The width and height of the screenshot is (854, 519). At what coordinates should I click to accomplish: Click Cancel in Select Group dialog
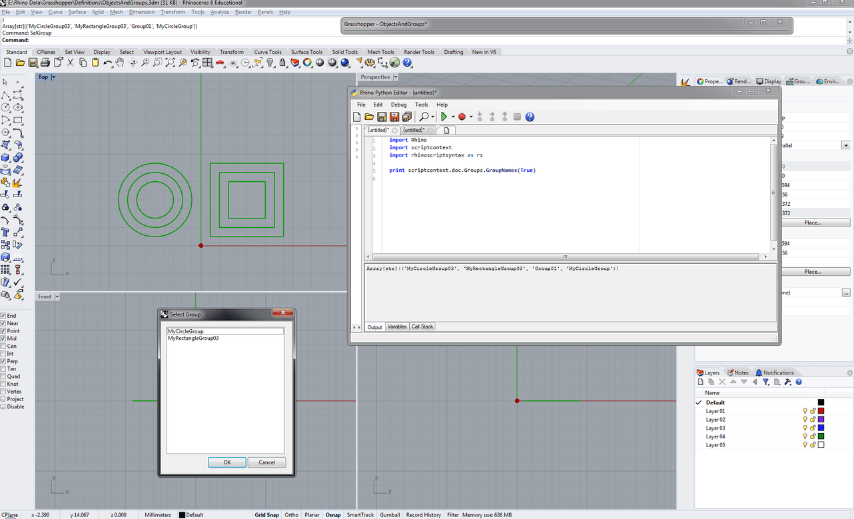(266, 462)
